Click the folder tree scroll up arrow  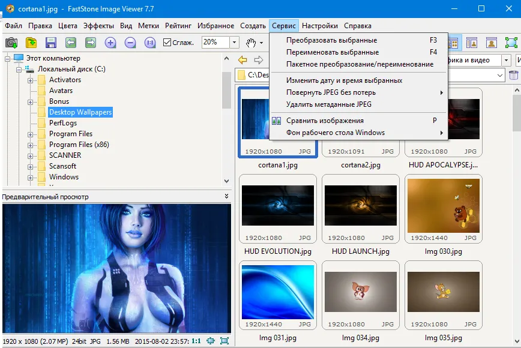pyautogui.click(x=227, y=59)
